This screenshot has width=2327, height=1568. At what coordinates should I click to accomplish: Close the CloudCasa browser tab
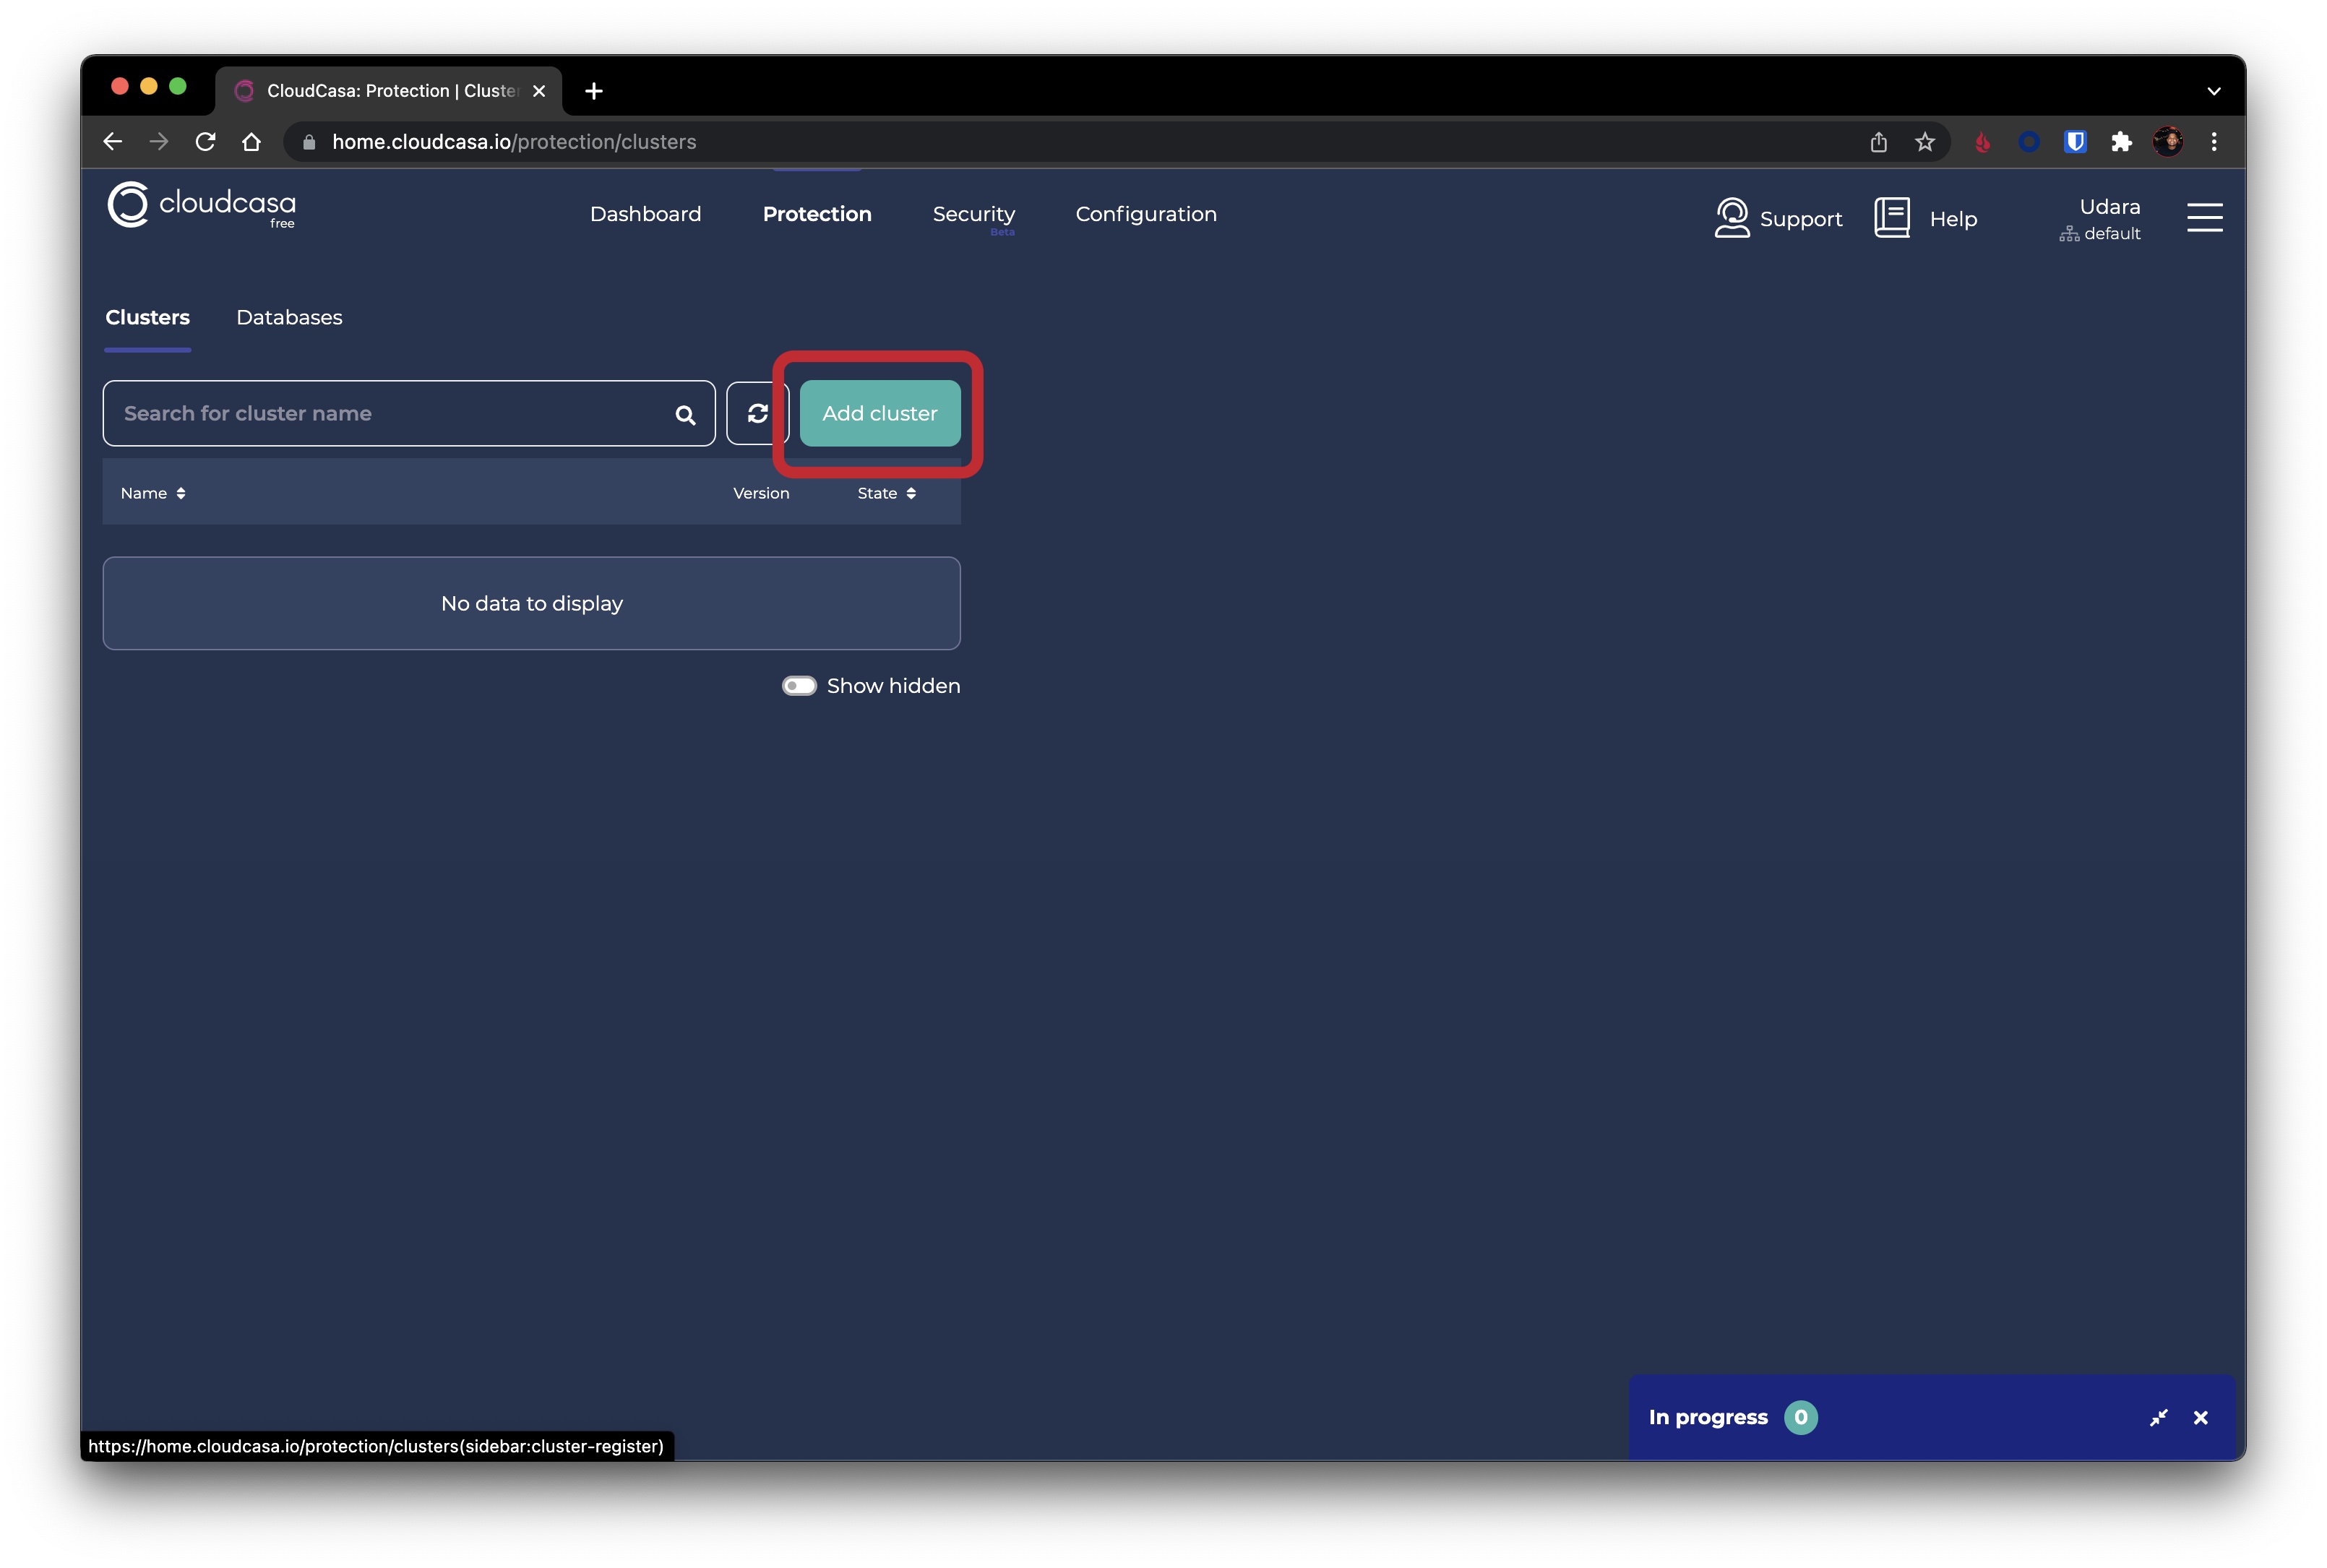click(x=539, y=91)
